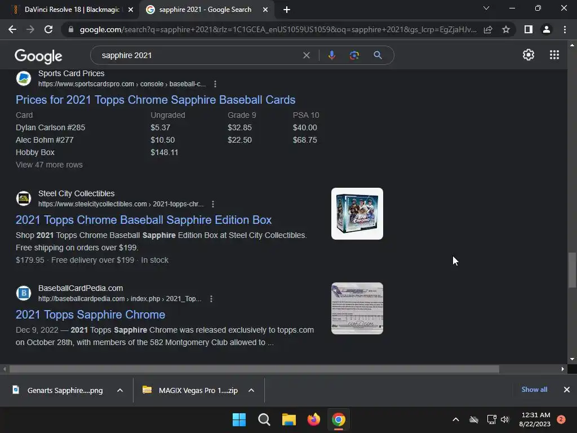Click Hobby Box price $148.11

coord(164,152)
